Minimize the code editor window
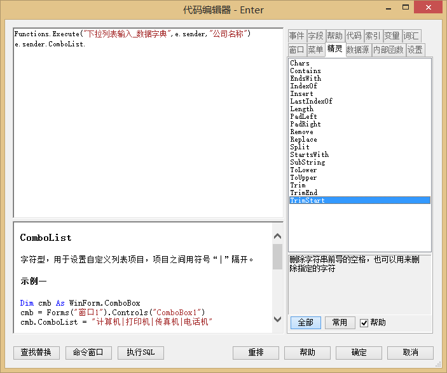447x373 pixels. click(x=389, y=8)
